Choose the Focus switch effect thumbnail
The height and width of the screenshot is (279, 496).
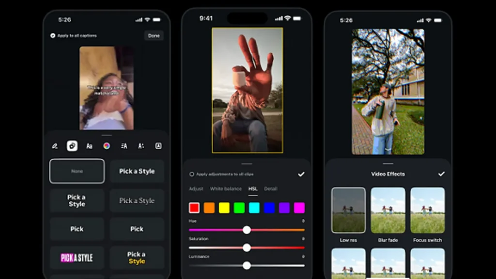[427, 210]
